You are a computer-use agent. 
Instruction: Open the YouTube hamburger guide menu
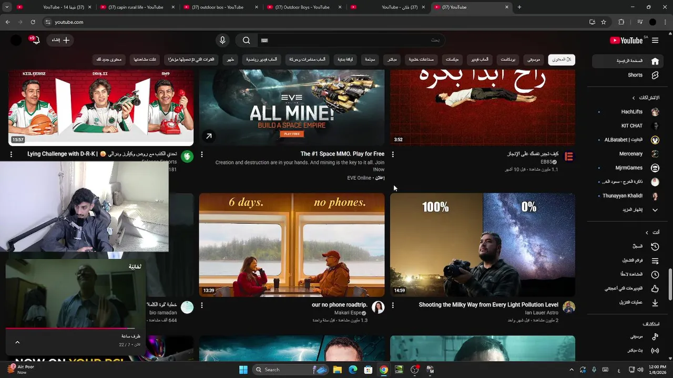click(x=655, y=40)
